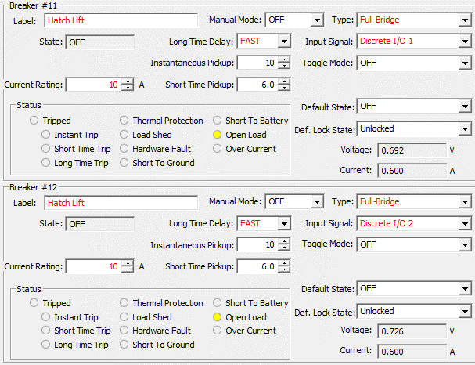Decrease Breaker #12 Short Time Pickup
Image resolution: width=475 pixels, height=365 pixels.
(x=283, y=269)
